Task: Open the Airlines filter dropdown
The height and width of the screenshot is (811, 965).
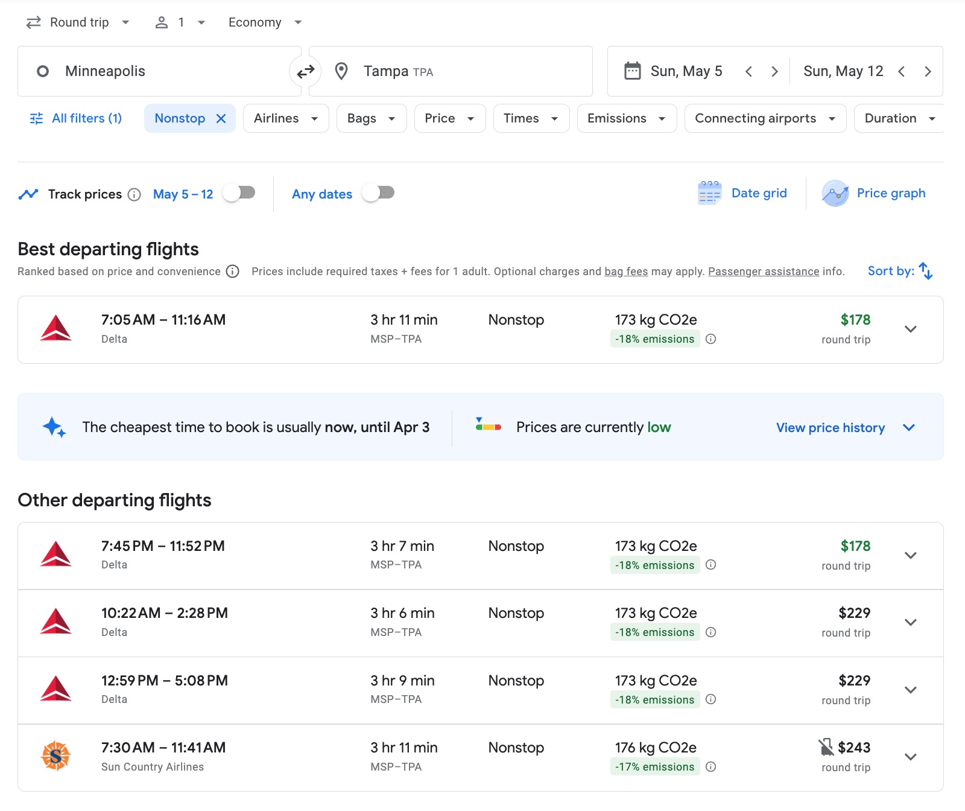Action: click(x=285, y=118)
